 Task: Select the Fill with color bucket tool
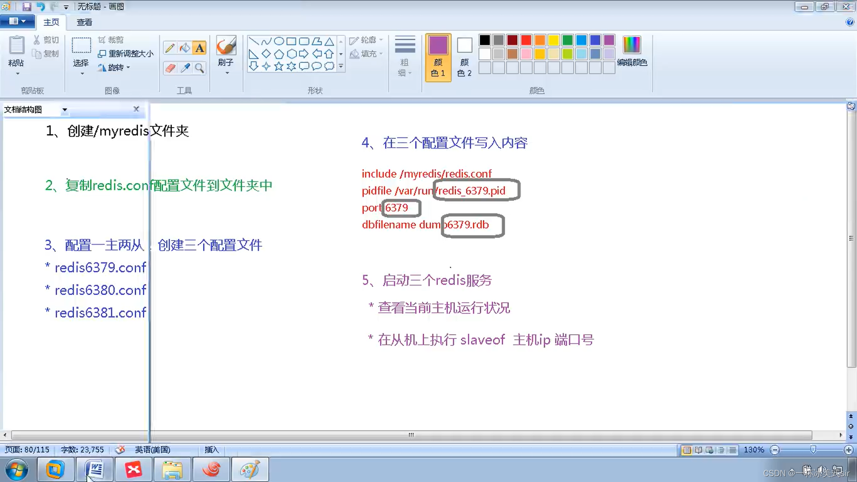coord(185,48)
